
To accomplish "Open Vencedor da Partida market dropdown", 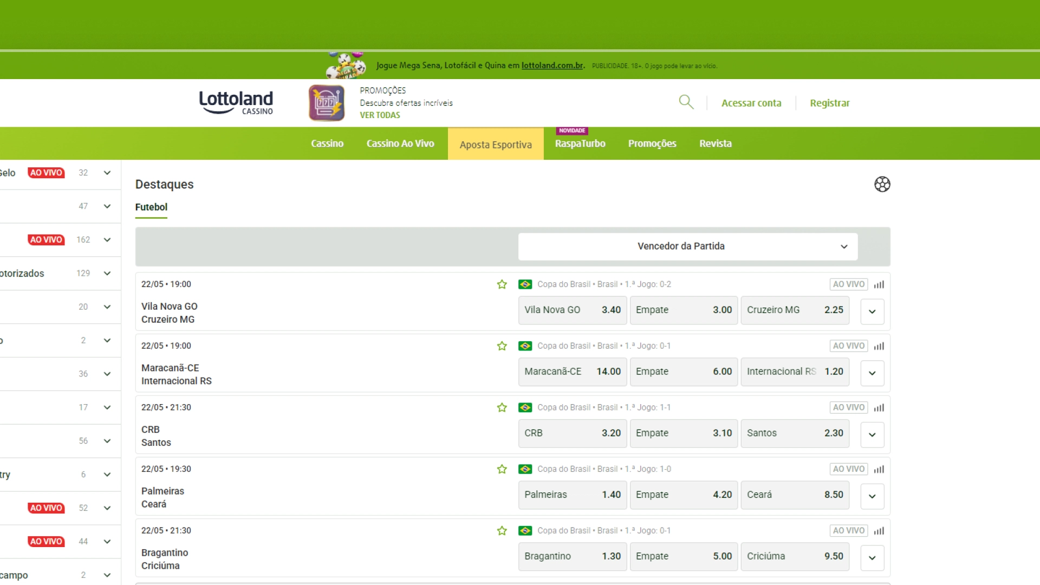I will [x=687, y=246].
